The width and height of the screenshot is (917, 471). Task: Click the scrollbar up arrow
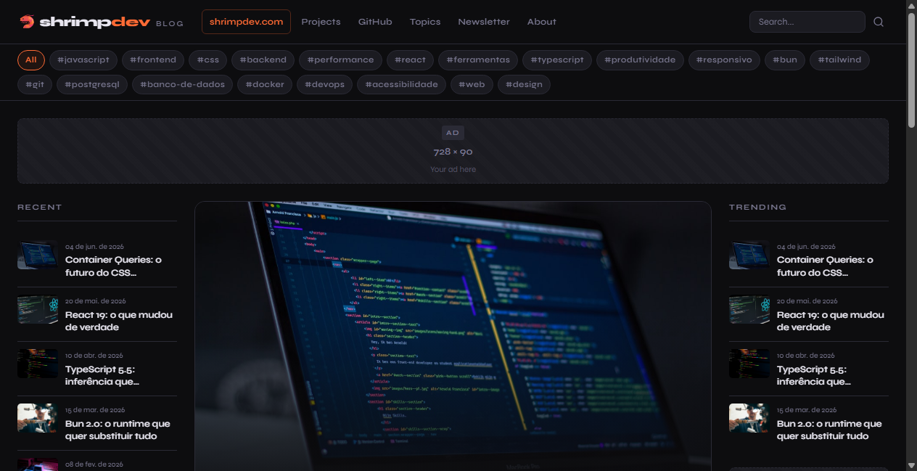pos(911,5)
